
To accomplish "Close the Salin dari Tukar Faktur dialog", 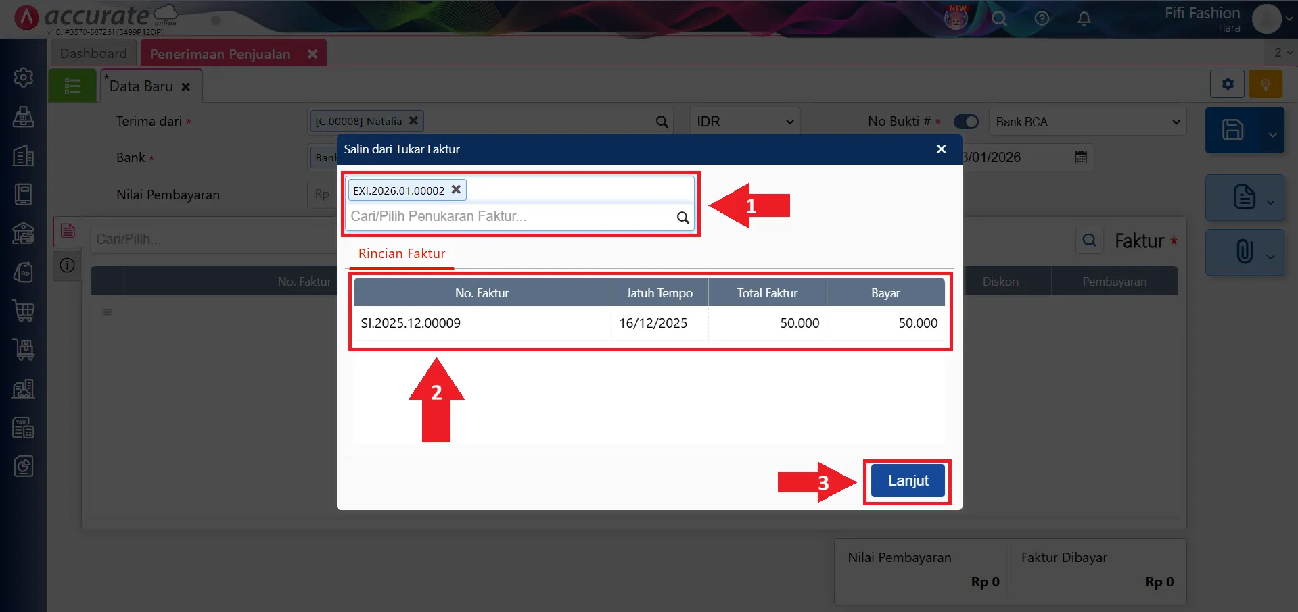I will point(941,149).
